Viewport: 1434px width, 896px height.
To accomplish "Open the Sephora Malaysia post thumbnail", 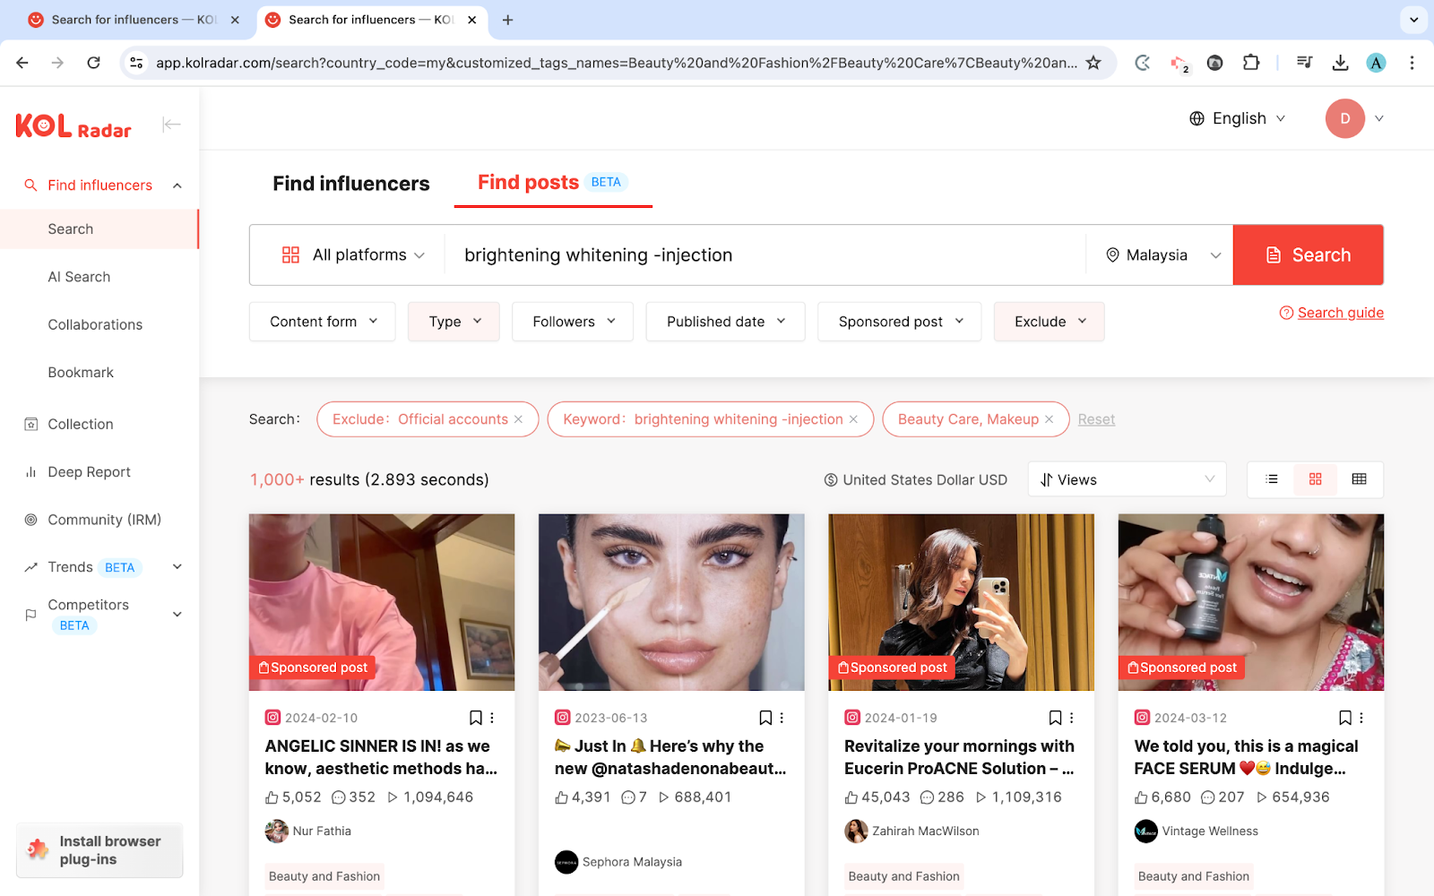I will pyautogui.click(x=671, y=602).
